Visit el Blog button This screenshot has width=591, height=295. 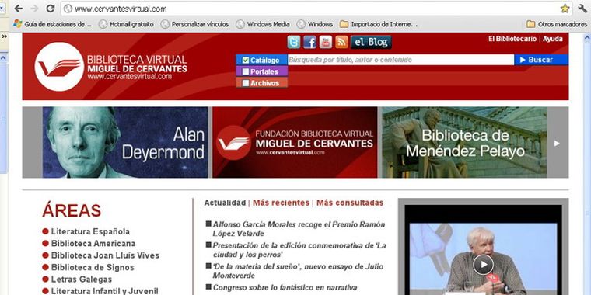tap(371, 42)
